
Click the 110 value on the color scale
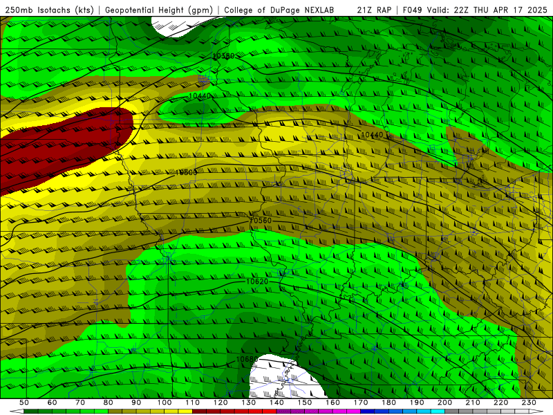coord(193,403)
